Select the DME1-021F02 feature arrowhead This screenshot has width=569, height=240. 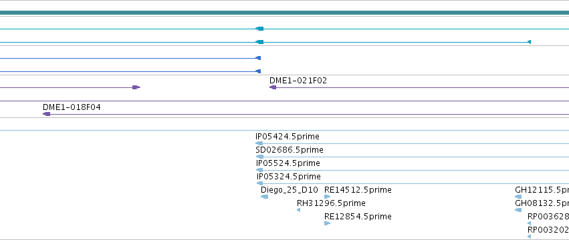[273, 87]
